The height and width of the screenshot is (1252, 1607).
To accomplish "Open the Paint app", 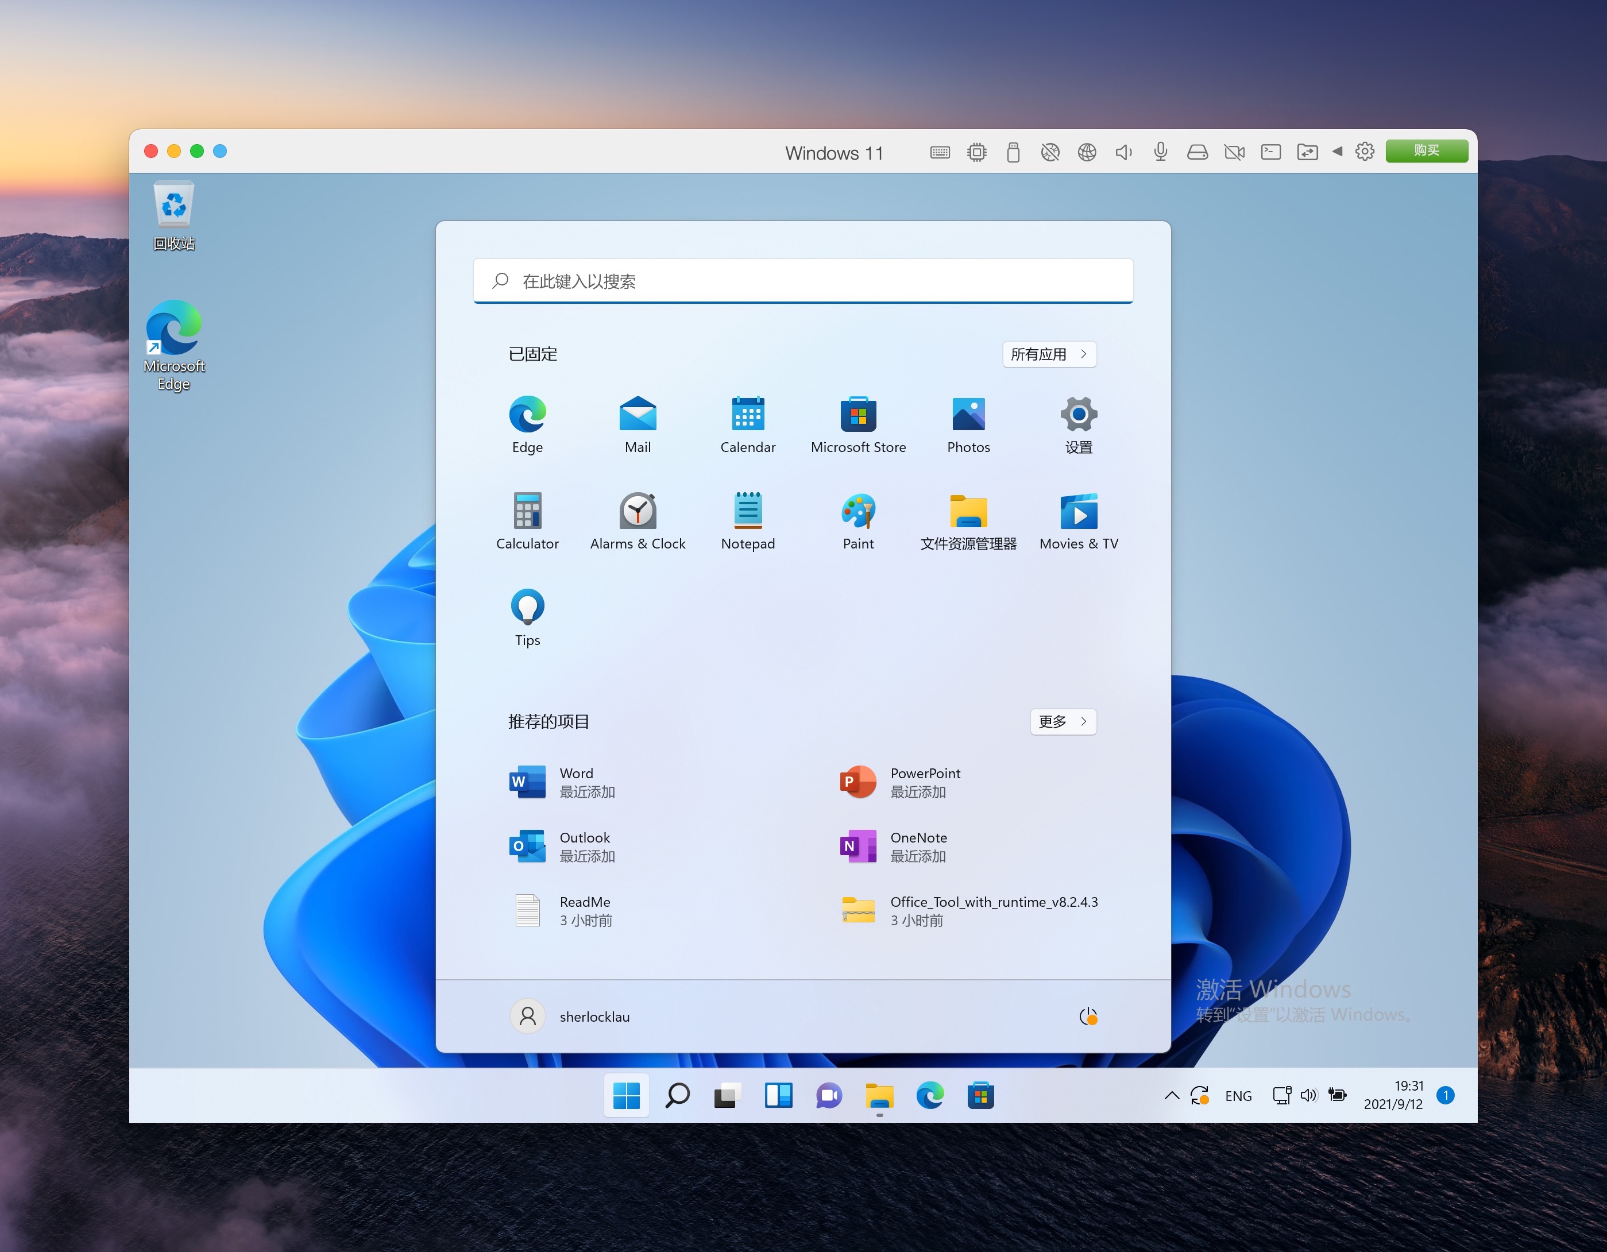I will point(858,521).
